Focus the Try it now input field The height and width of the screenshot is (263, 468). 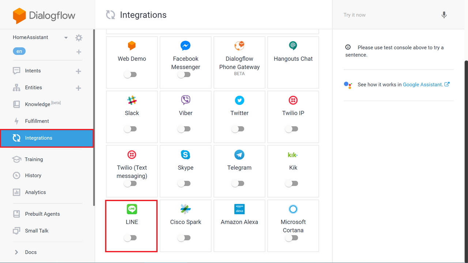click(388, 15)
